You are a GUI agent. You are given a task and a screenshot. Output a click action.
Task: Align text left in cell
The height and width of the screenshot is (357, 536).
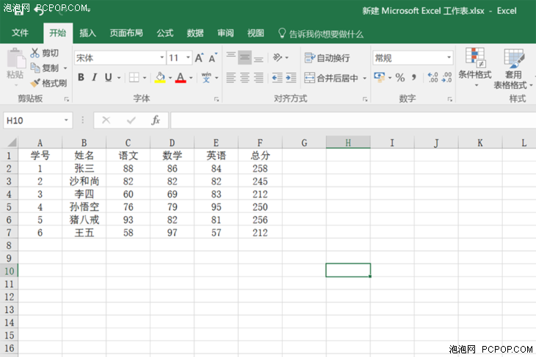[x=231, y=78]
